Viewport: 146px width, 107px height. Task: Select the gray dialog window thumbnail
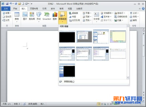[84, 36]
